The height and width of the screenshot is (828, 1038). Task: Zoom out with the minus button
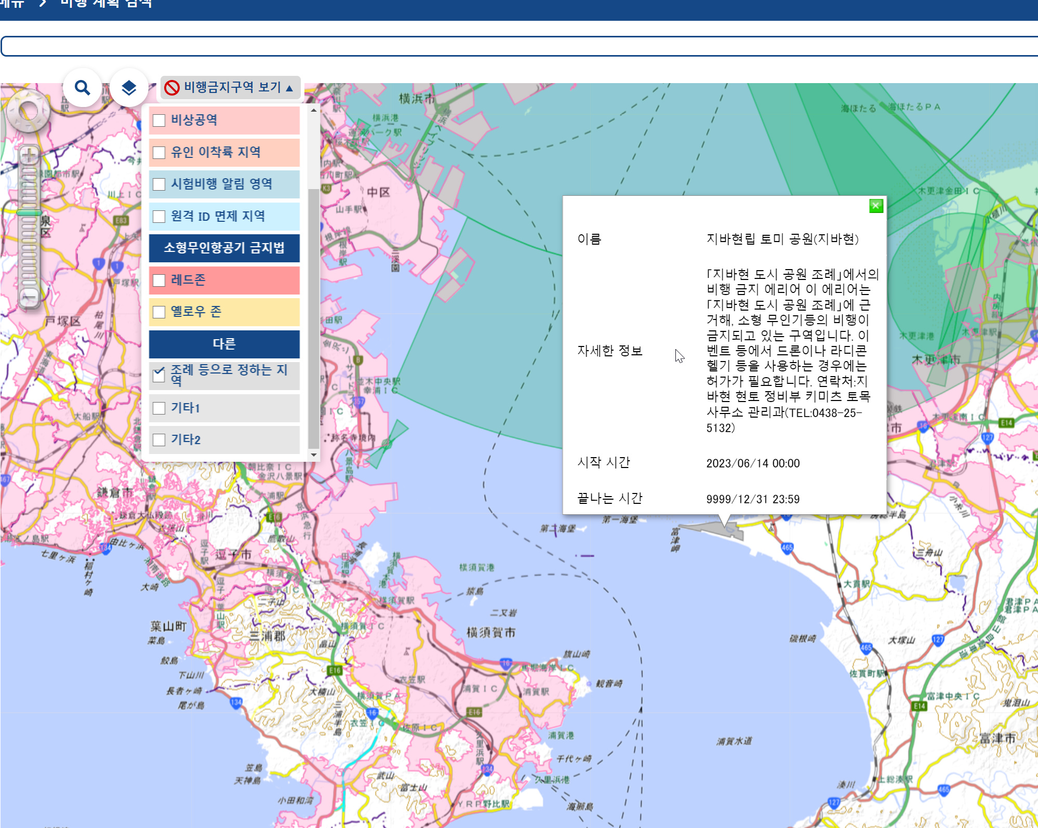tap(30, 297)
